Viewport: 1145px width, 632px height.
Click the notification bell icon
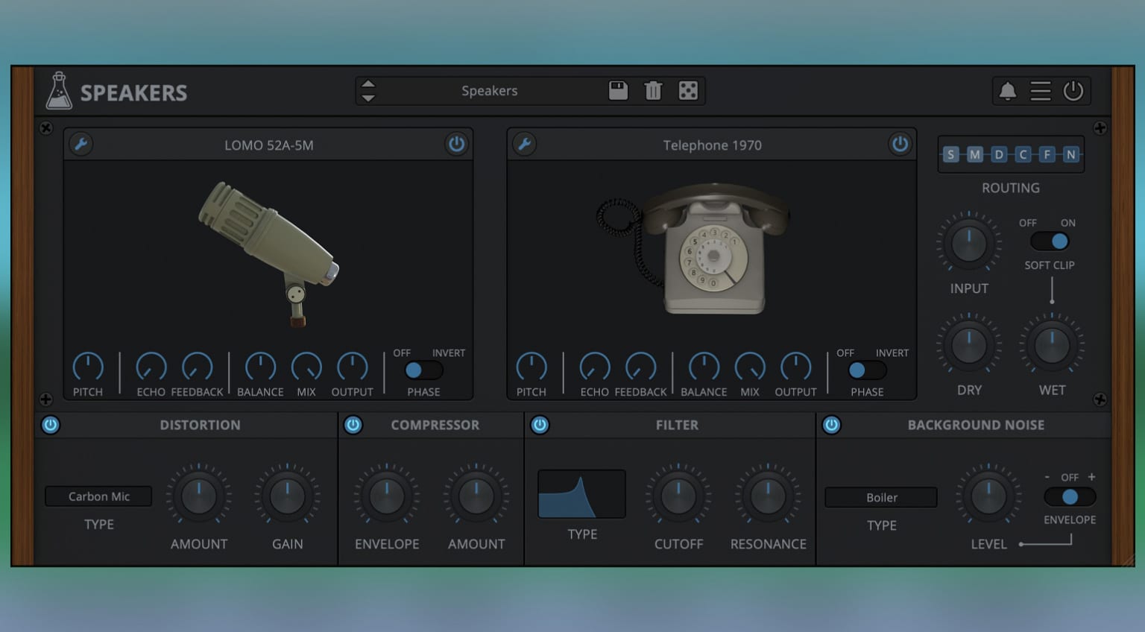pyautogui.click(x=1007, y=91)
